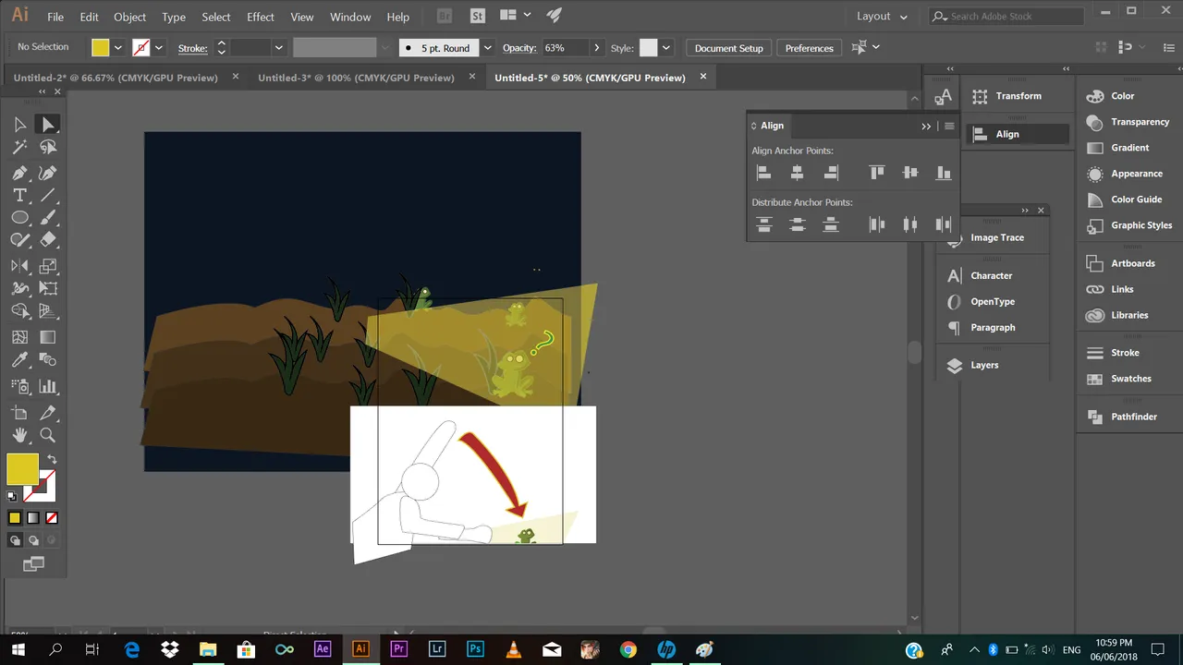Screen dimensions: 1183x665
Task: Open graphic Style dropdown
Action: click(666, 48)
